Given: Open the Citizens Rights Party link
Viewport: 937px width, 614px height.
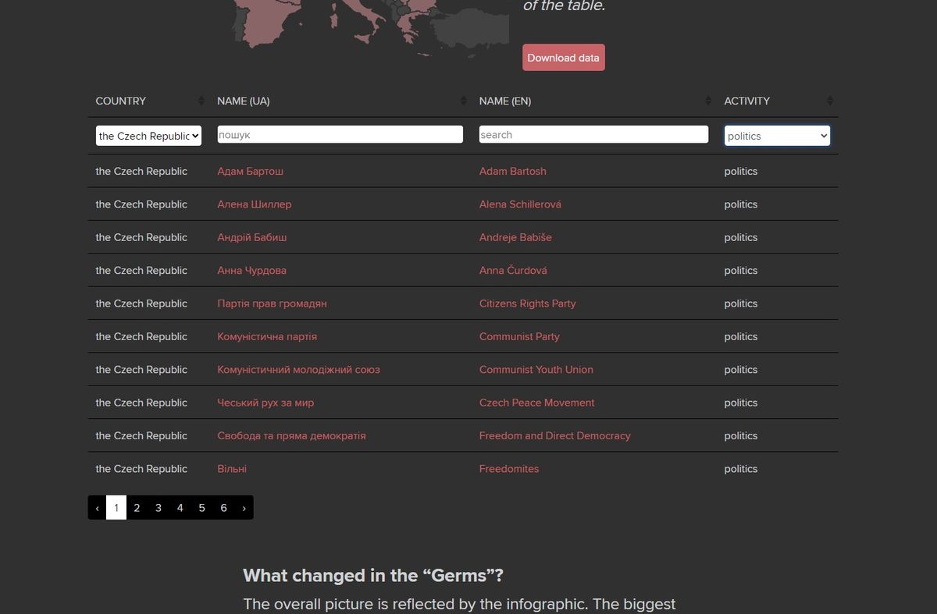Looking at the screenshot, I should click(527, 303).
